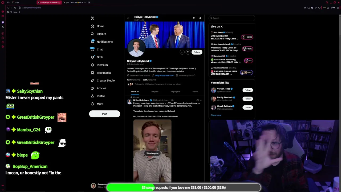Image resolution: width=341 pixels, height=192 pixels.
Task: Click the song requests donation goal bar
Action: tap(184, 187)
